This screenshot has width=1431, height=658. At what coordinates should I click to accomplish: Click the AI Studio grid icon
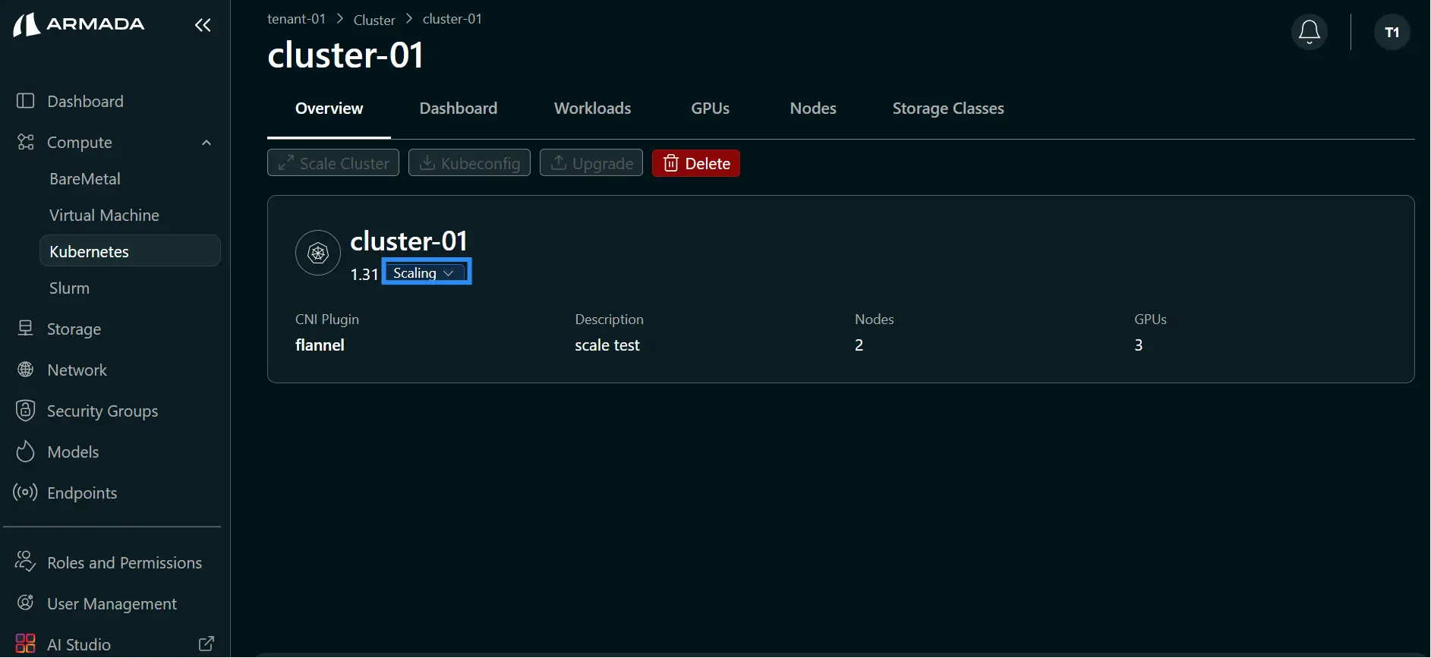point(26,644)
